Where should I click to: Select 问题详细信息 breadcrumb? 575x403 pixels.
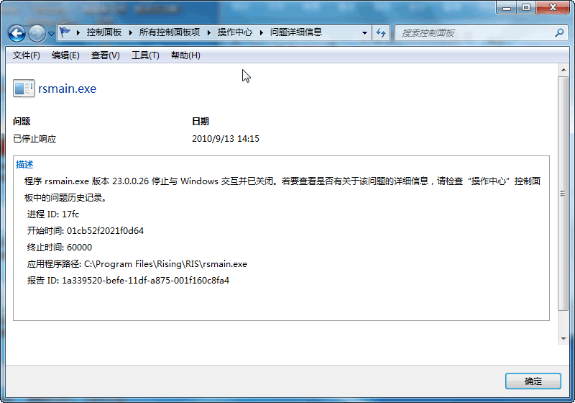pos(296,32)
